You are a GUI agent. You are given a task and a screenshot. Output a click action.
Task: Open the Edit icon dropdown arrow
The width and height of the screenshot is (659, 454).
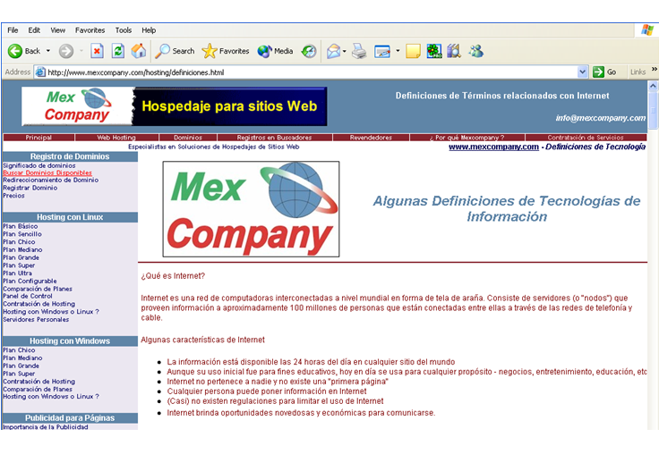click(x=398, y=51)
